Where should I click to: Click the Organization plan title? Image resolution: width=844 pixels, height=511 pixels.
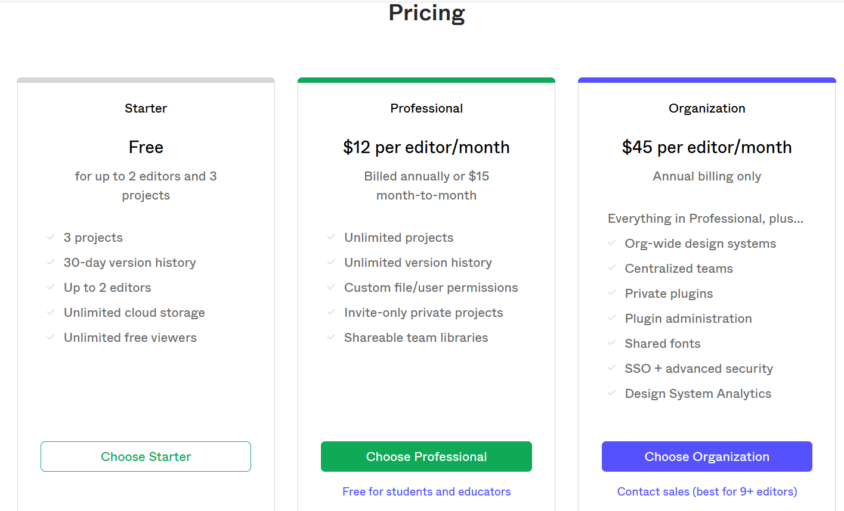[707, 108]
